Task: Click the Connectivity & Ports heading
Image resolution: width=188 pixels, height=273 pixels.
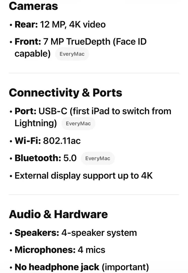Action: 66,93
